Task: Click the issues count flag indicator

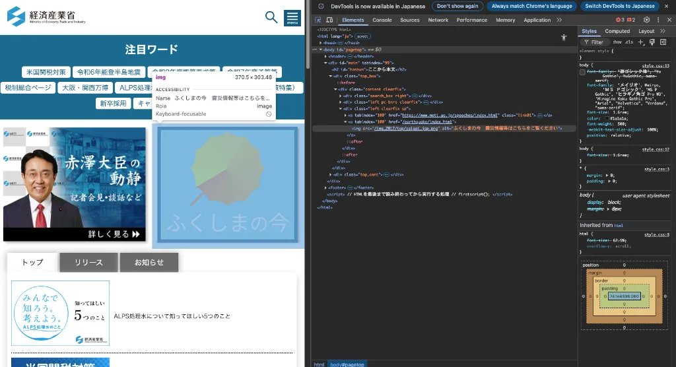Action: pyautogui.click(x=631, y=20)
